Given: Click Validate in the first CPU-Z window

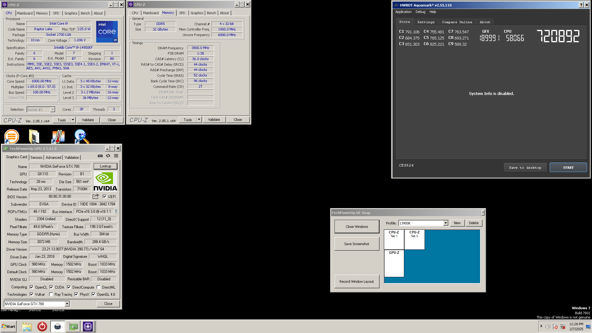Looking at the screenshot, I should point(88,120).
